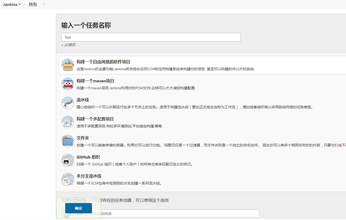Choose 构建一个多配置项目 title
The width and height of the screenshot is (346, 220).
coord(95,119)
